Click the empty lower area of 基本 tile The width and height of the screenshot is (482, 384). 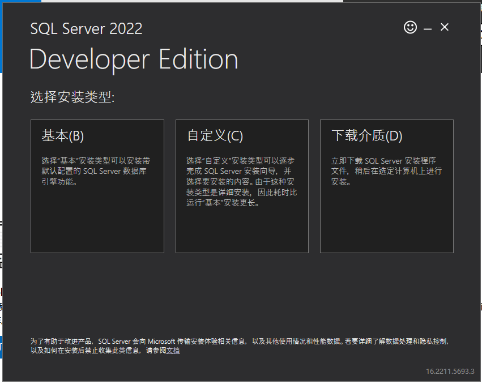click(x=97, y=227)
